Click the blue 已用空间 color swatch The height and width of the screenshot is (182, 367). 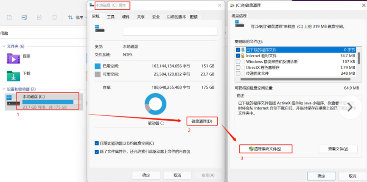tap(98, 66)
